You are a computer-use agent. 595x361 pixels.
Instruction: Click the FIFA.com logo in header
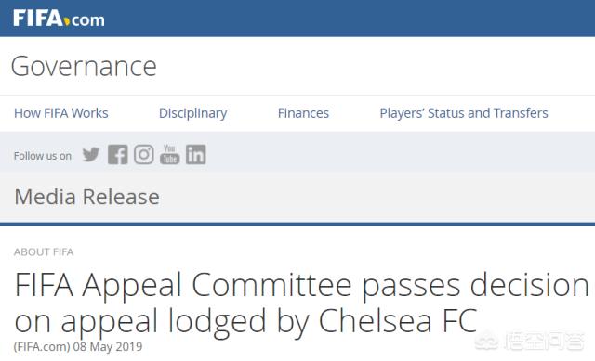click(59, 19)
